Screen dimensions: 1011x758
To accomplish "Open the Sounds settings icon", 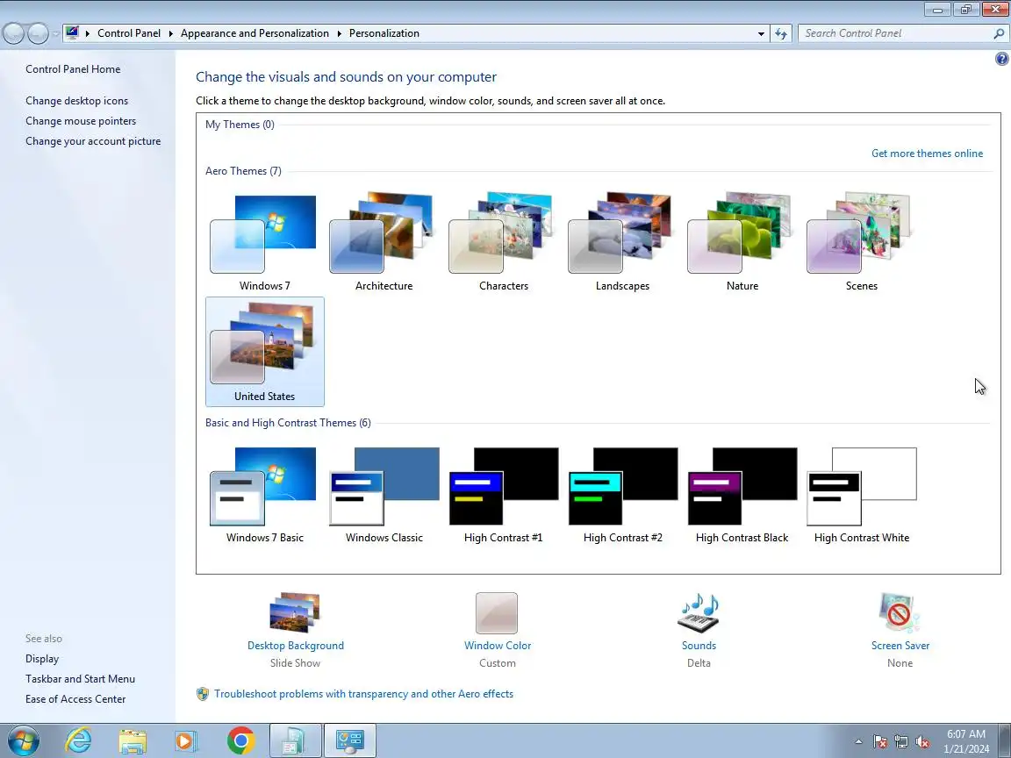I will pyautogui.click(x=699, y=612).
